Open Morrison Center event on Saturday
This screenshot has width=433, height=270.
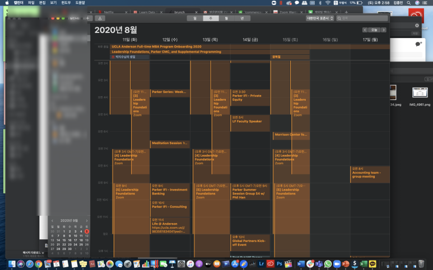pyautogui.click(x=291, y=135)
